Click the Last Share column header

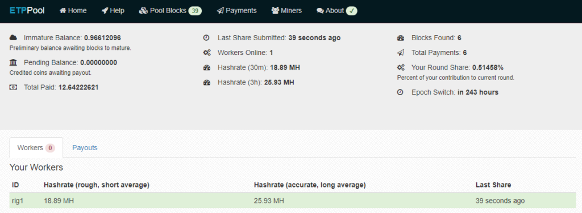[493, 185]
